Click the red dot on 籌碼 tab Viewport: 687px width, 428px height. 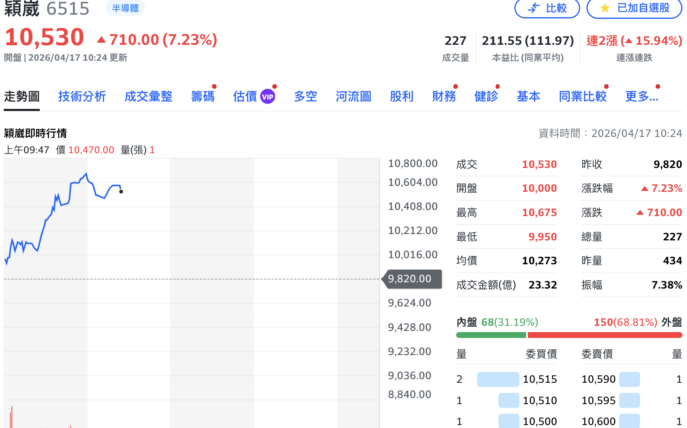pyautogui.click(x=214, y=86)
